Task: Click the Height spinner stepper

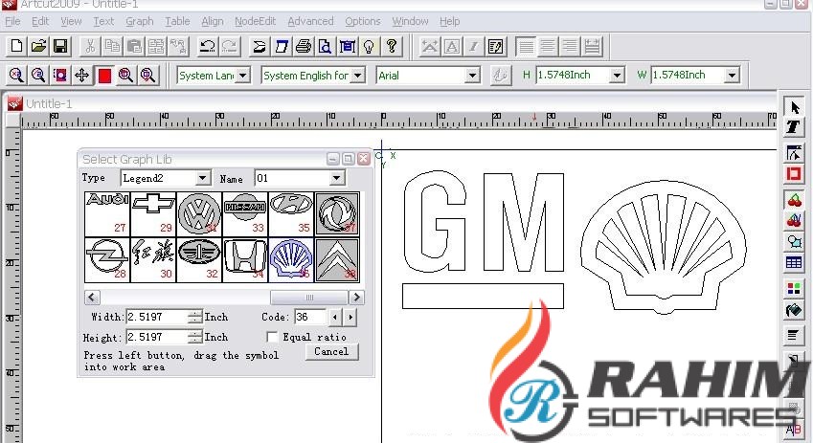Action: (x=195, y=337)
